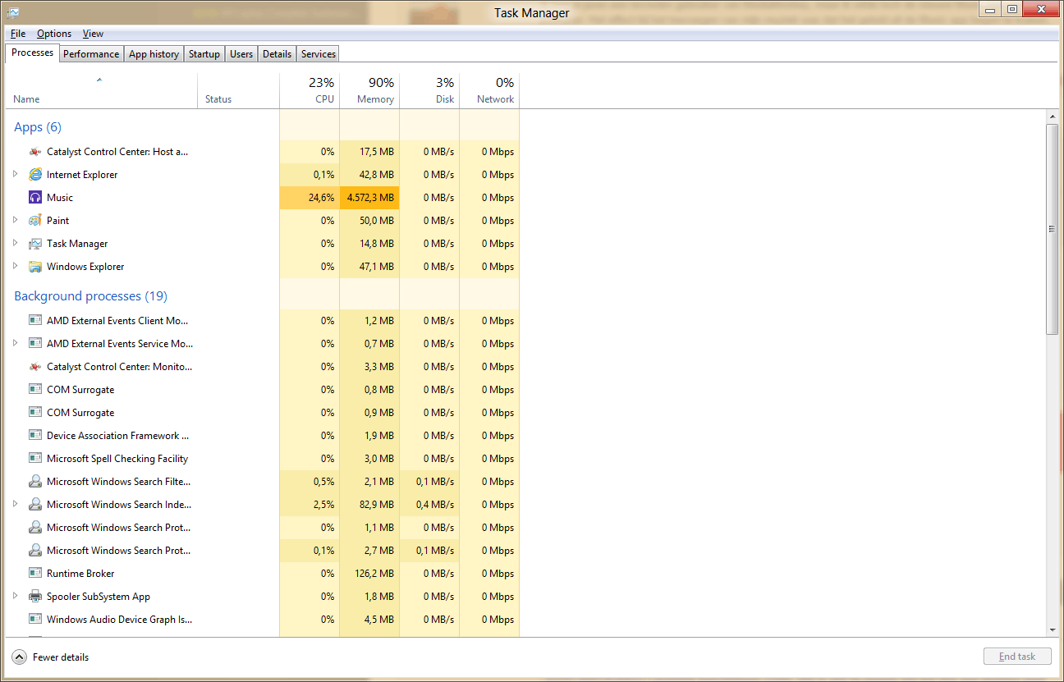Expand the Internet Explorer process group

coord(16,174)
